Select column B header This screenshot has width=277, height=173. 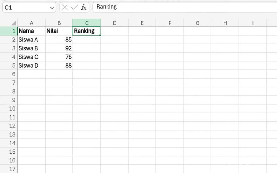[x=59, y=23]
